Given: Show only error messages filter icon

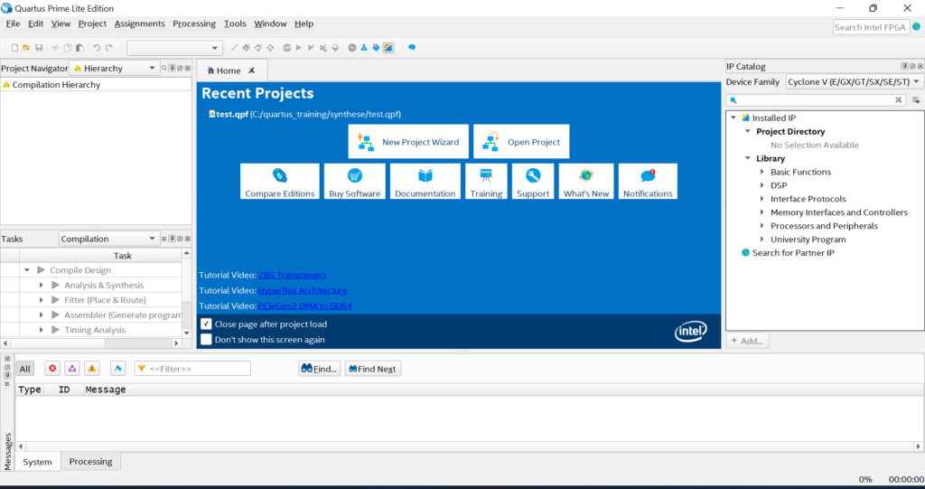Looking at the screenshot, I should 51,369.
